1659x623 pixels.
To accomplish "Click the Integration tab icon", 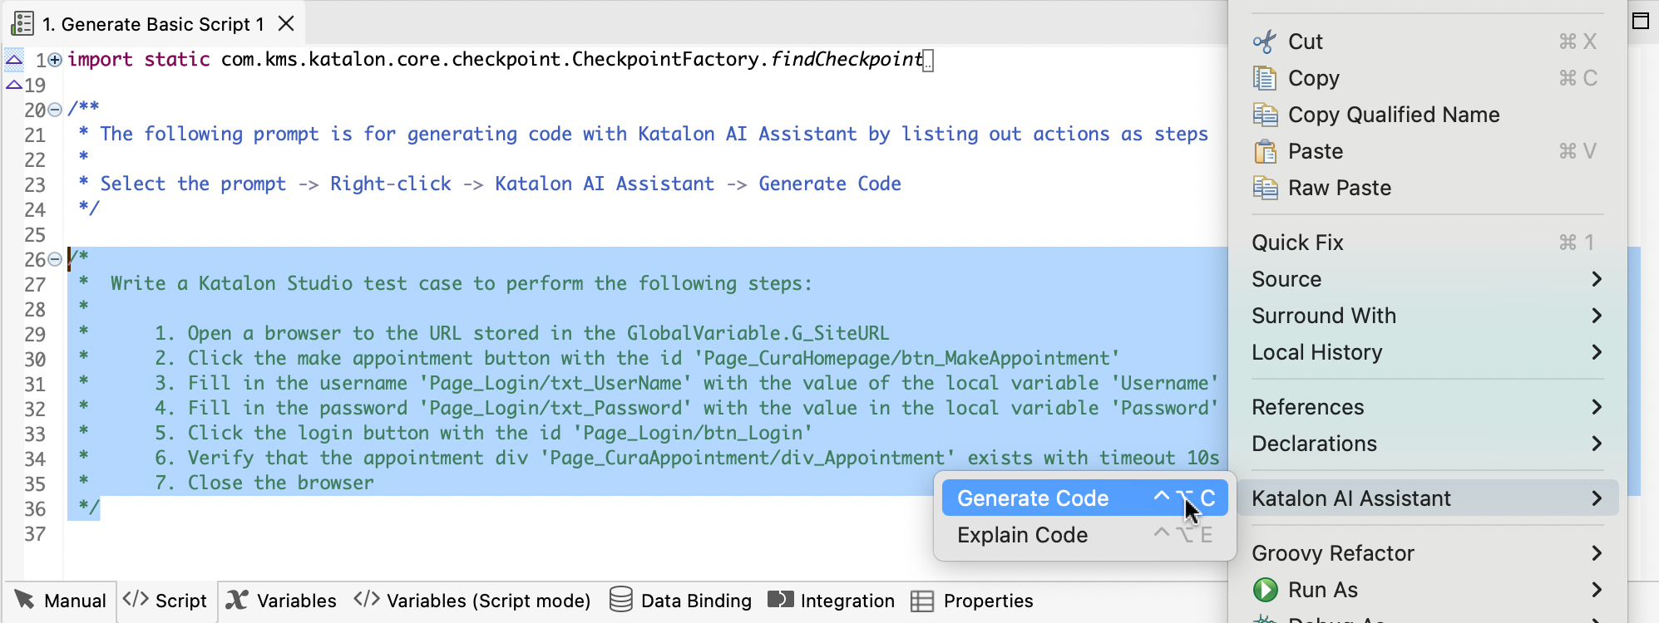I will [x=781, y=600].
